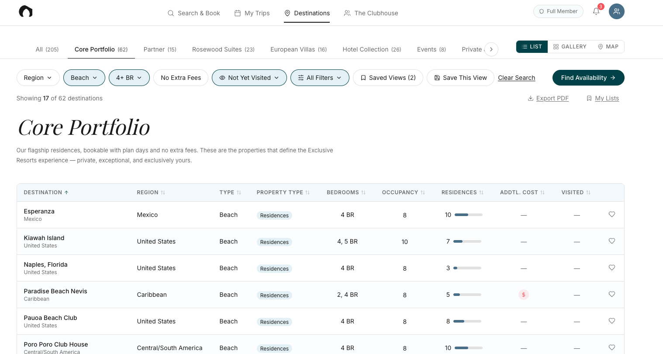Open The Clubhouse

(371, 13)
